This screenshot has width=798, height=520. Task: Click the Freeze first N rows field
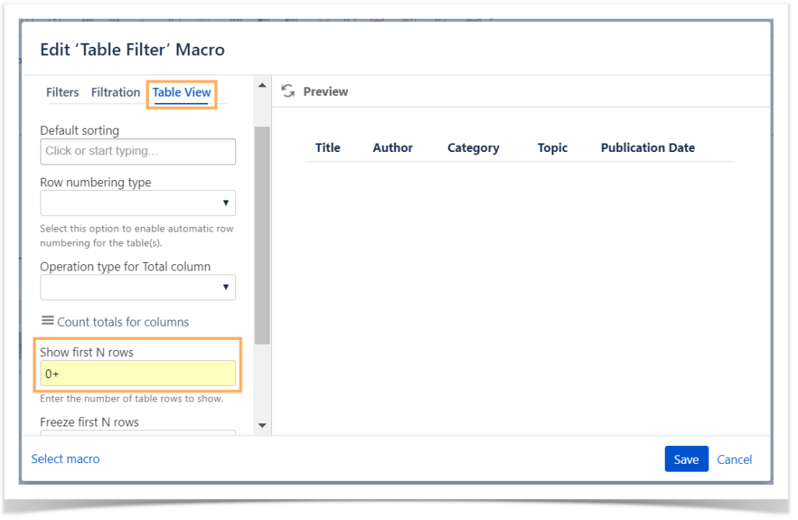tap(137, 433)
